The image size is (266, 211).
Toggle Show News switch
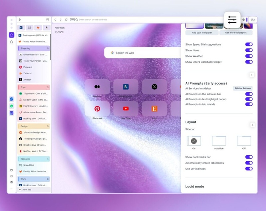249,50
